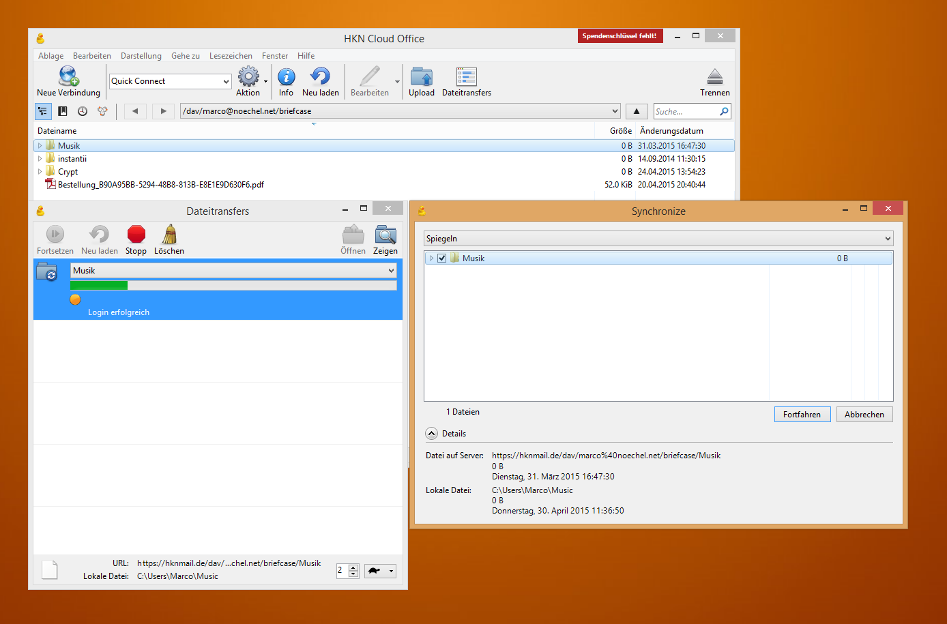Screen dimensions: 947x624
Task: Click the Neue Verbindung globe icon
Action: click(68, 76)
